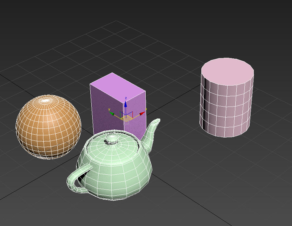Select the orange wireframe sphere
Viewport: 292px width, 226px height.
coord(49,127)
